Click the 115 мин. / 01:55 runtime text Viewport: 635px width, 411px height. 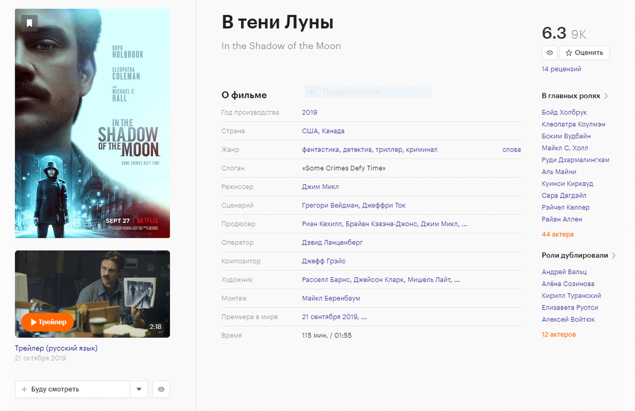(327, 335)
